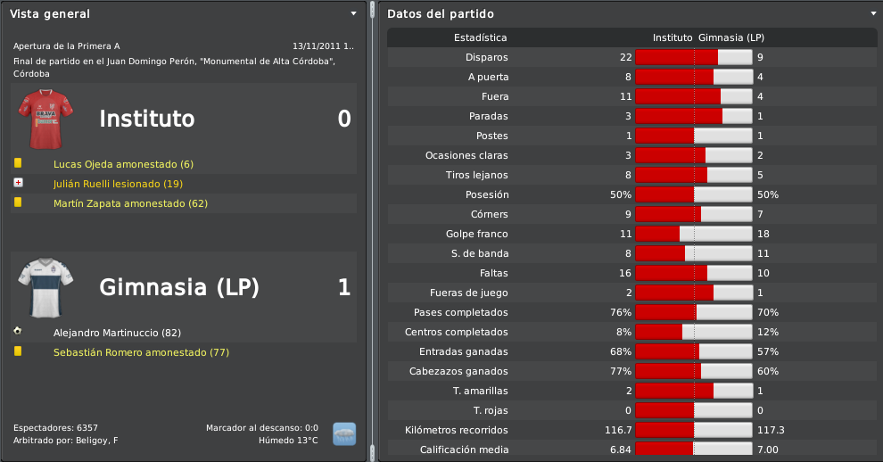The width and height of the screenshot is (883, 462).
Task: Select the Disparos statistic row
Action: [631, 57]
